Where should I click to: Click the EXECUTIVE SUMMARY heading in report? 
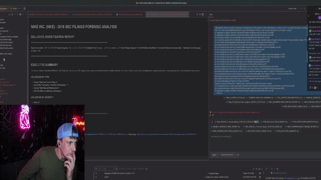point(44,65)
